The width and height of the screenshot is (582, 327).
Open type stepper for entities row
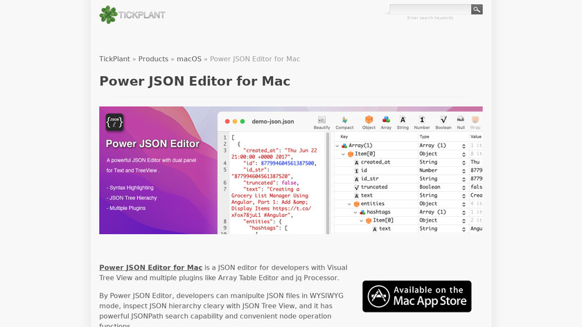coord(464,204)
